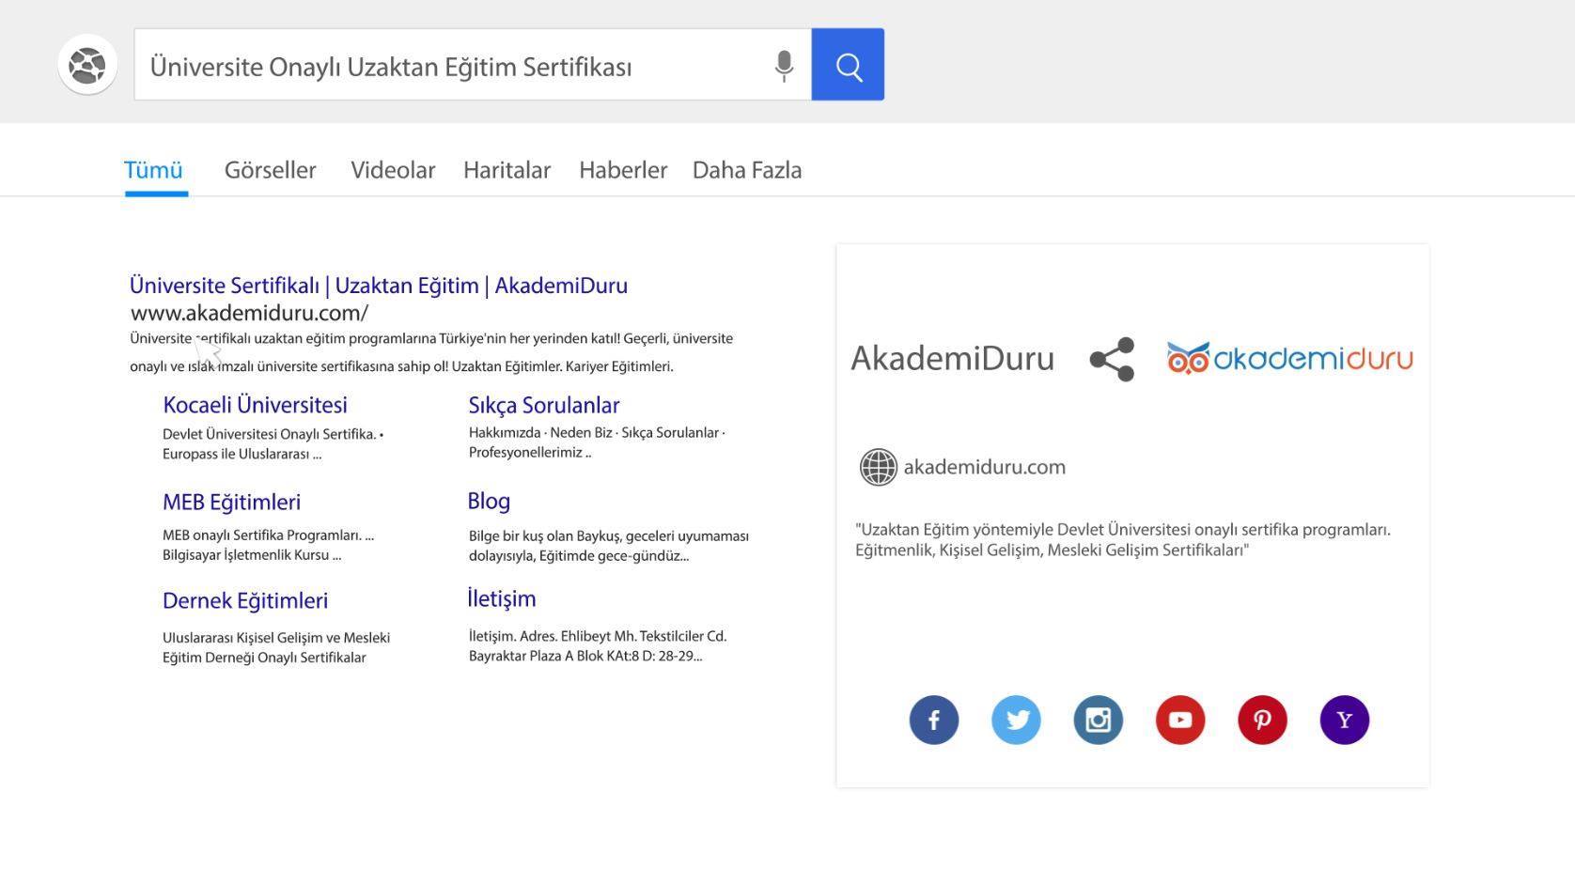Click the search engine globe logo
The image size is (1575, 884).
pyautogui.click(x=87, y=65)
